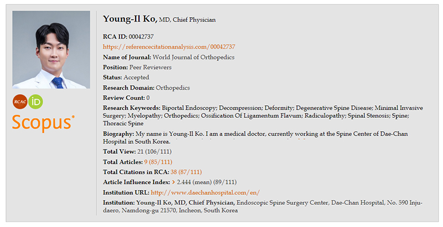The height and width of the screenshot is (227, 443).
Task: Click the Accepted status value
Action: pos(136,78)
